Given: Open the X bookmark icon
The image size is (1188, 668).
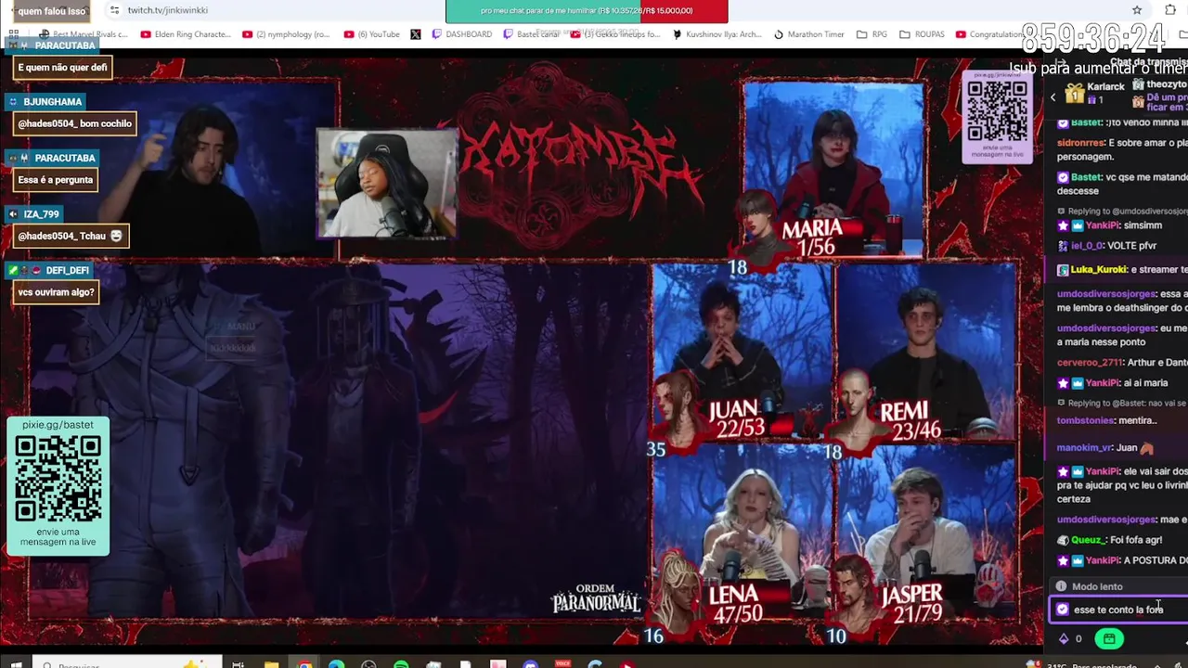Looking at the screenshot, I should point(415,34).
